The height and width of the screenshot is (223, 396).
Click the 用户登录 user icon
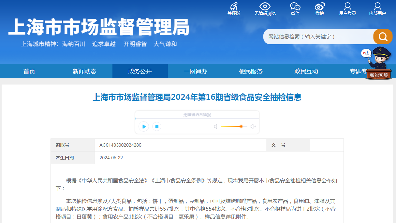(347, 7)
